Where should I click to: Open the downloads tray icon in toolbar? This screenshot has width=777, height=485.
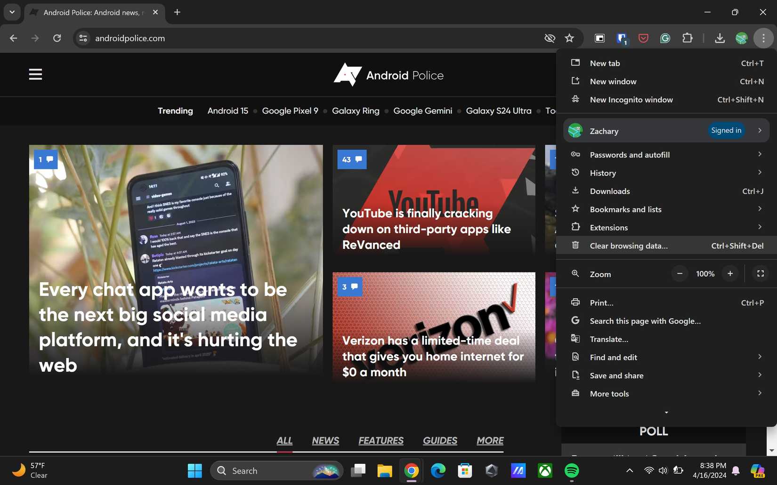[x=720, y=38]
